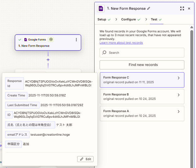Viewport: 196px width, 168px height.
Task: Click the magnifier icon in the search box
Action: pos(105,53)
